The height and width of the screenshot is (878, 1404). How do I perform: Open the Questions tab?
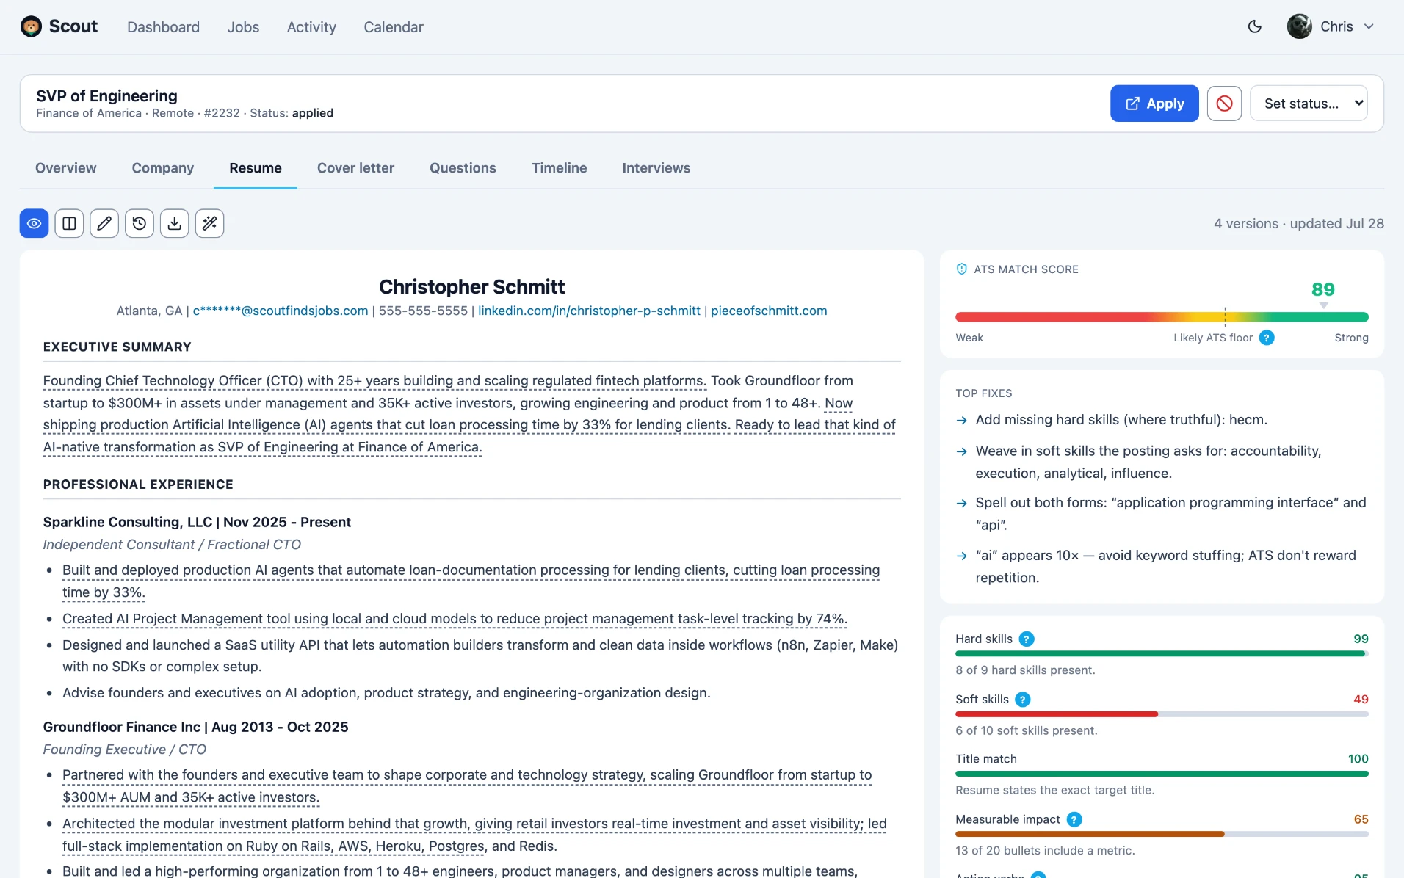point(463,168)
